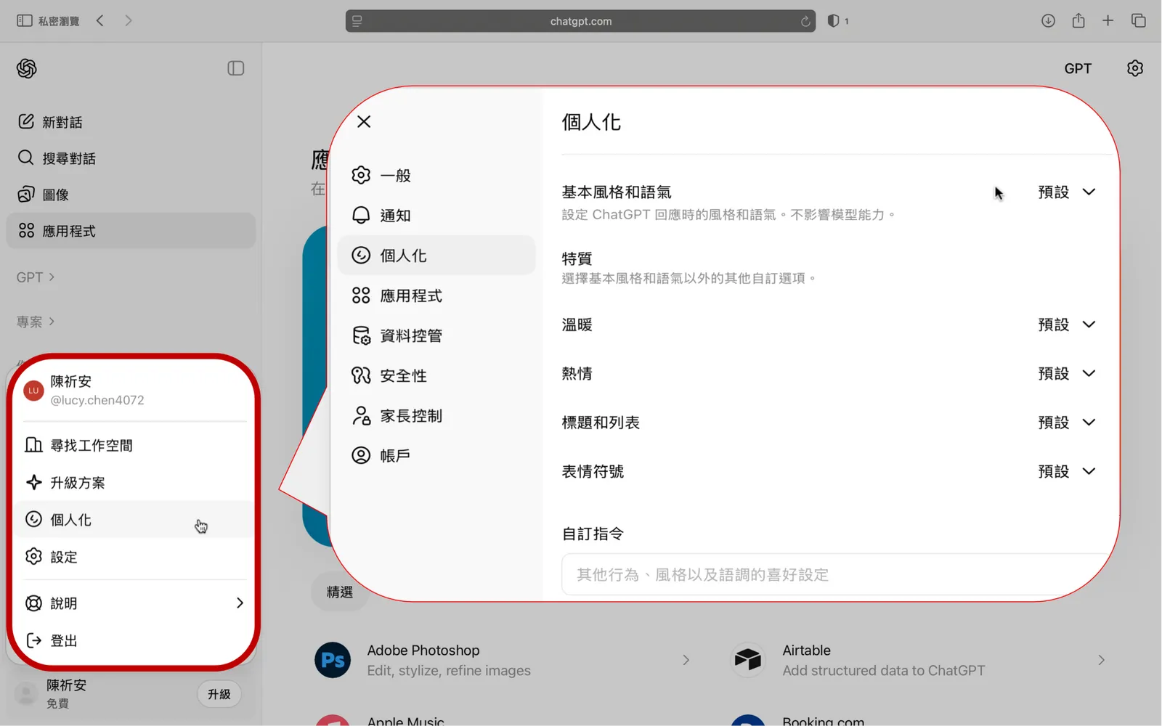Open the 基本風格和語氣 預設 dropdown
Screen dimensions: 1162x726
(1068, 192)
